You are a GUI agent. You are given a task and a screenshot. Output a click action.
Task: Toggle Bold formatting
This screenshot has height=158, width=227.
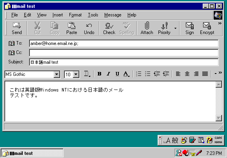tap(99, 74)
